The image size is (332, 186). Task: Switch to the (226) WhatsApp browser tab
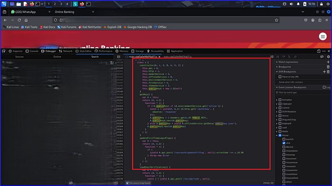click(x=30, y=12)
